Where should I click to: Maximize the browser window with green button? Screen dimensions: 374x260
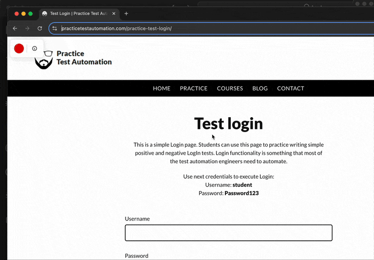click(x=30, y=13)
